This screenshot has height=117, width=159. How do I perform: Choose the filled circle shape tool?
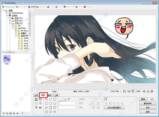(x=46, y=112)
